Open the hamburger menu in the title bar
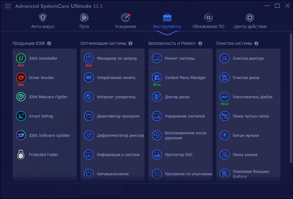Image resolution: width=293 pixels, height=199 pixels. [x=8, y=6]
